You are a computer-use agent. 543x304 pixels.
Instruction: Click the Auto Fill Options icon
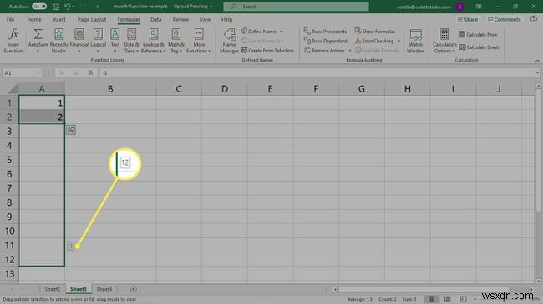click(70, 130)
